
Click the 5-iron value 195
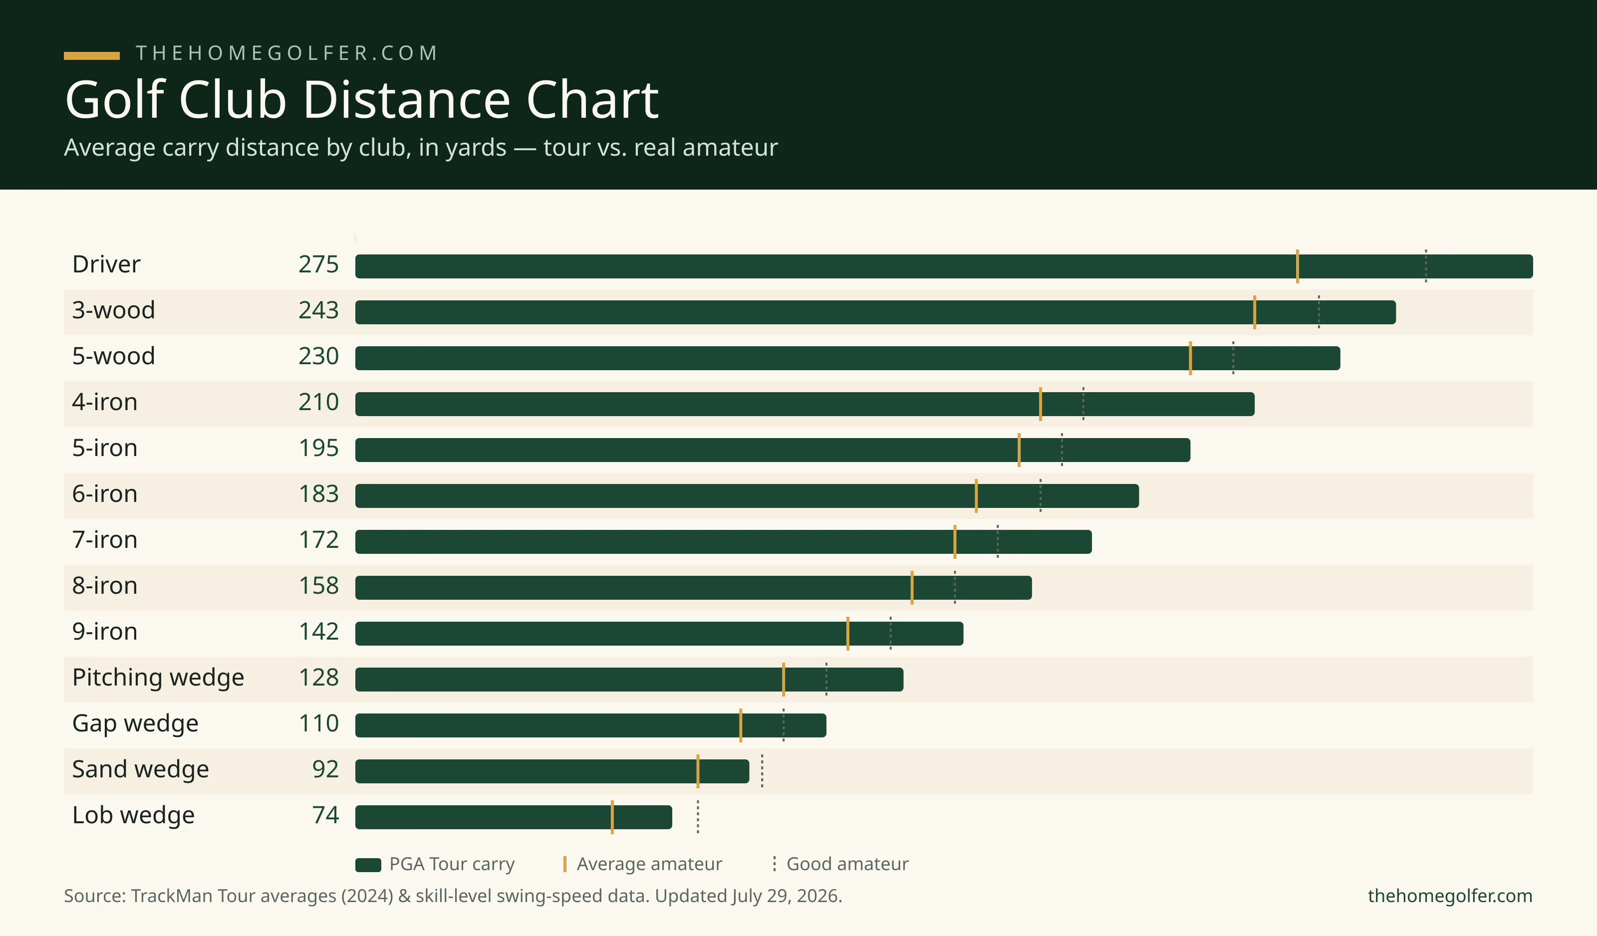tap(319, 448)
